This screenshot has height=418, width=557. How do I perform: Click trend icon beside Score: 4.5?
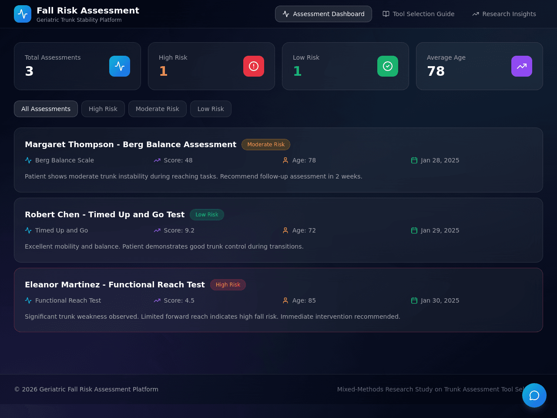click(157, 300)
